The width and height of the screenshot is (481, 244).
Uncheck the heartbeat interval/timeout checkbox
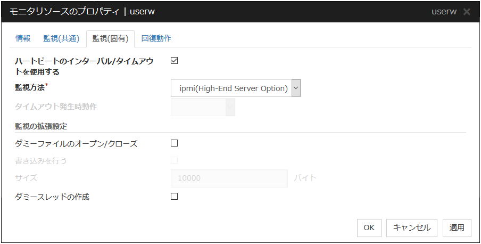pyautogui.click(x=174, y=60)
